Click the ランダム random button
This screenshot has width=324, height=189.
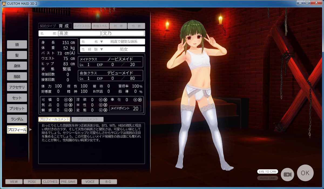pyautogui.click(x=17, y=119)
